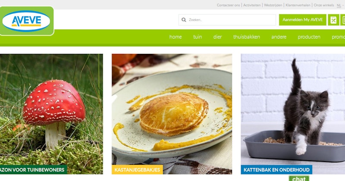Image resolution: width=345 pixels, height=181 pixels.
Task: Select andere in the navigation bar
Action: [279, 37]
